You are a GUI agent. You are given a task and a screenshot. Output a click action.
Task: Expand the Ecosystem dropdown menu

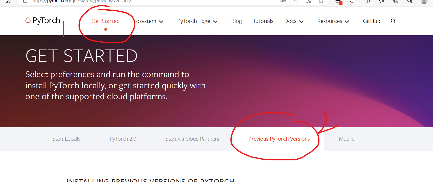[x=147, y=21]
